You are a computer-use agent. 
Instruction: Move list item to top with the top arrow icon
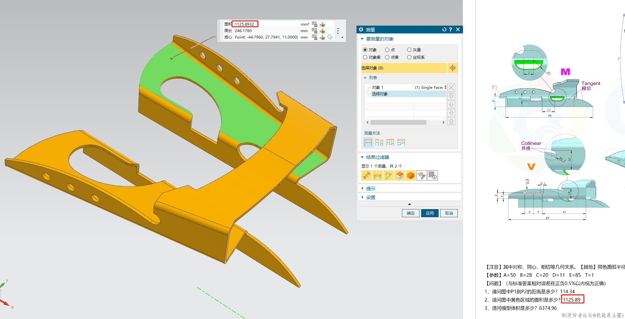[x=451, y=96]
